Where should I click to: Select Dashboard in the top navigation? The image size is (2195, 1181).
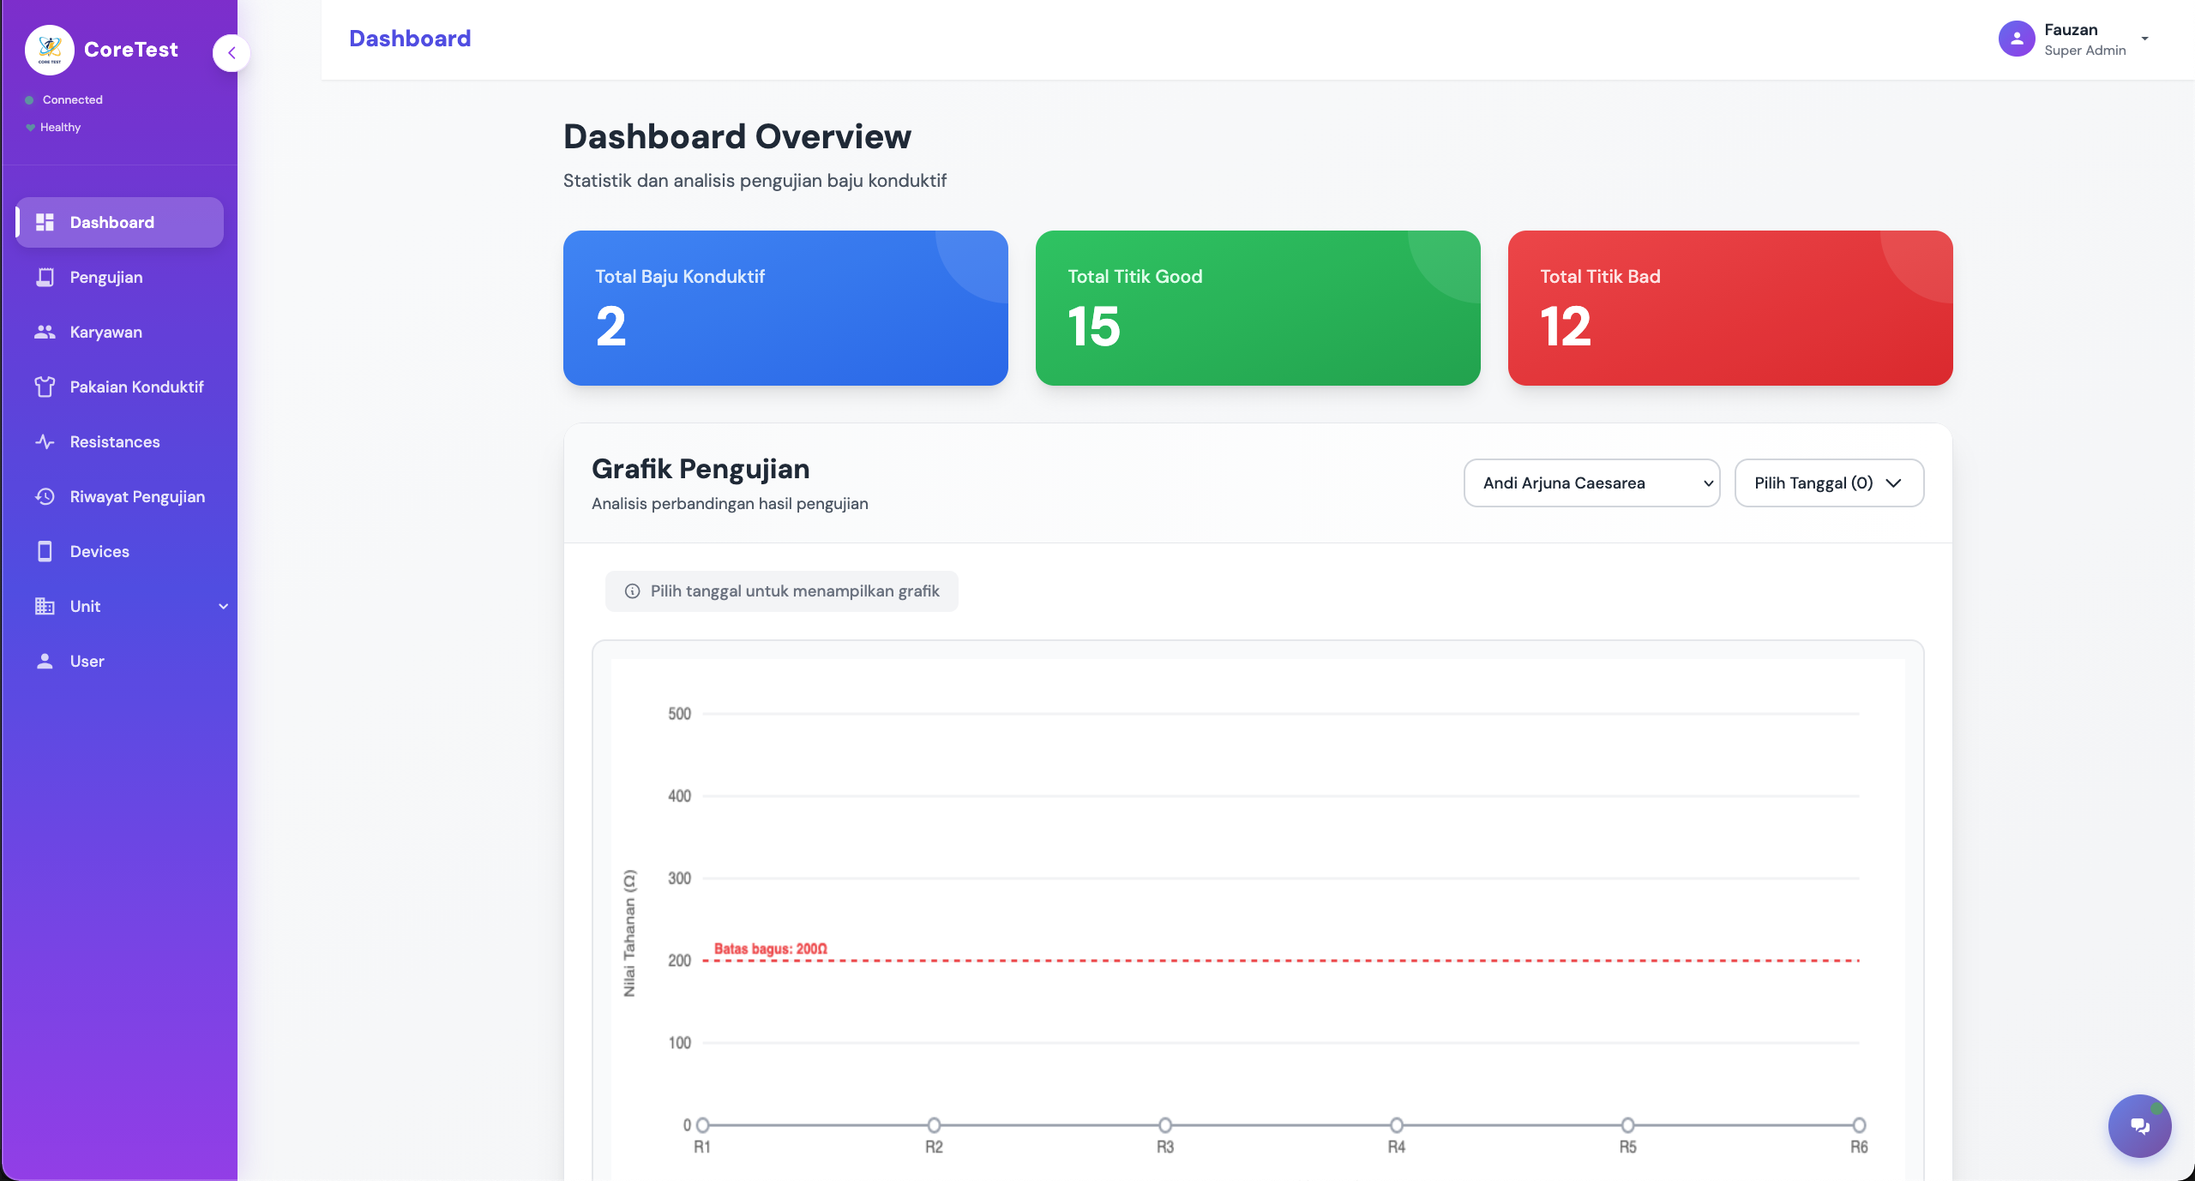(410, 38)
